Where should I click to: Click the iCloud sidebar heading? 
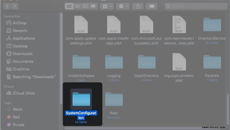coord(9,86)
